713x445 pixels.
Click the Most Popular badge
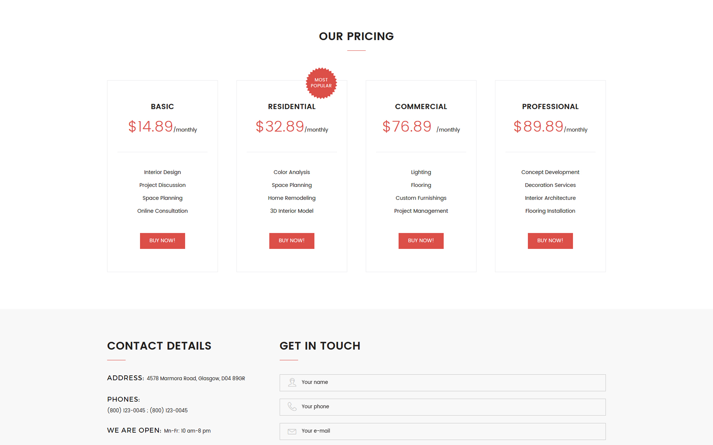click(x=321, y=83)
